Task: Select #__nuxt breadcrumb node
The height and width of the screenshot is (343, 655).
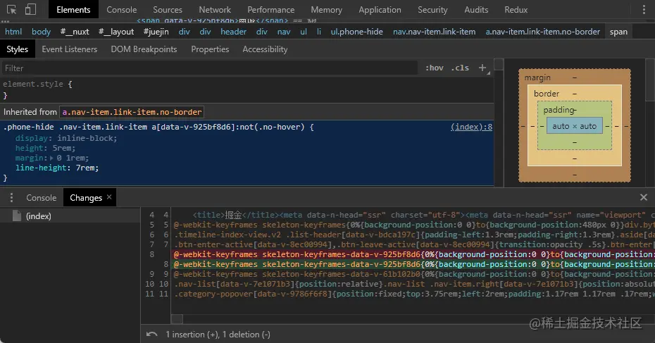Action: coord(75,32)
